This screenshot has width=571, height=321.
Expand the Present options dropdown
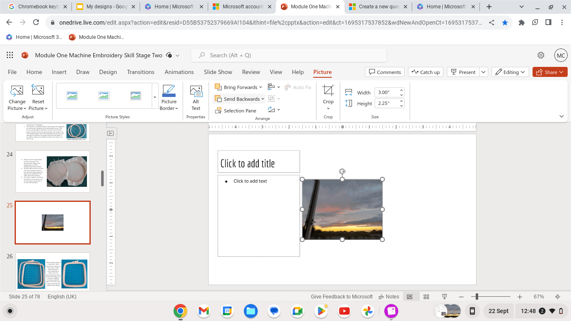(484, 72)
